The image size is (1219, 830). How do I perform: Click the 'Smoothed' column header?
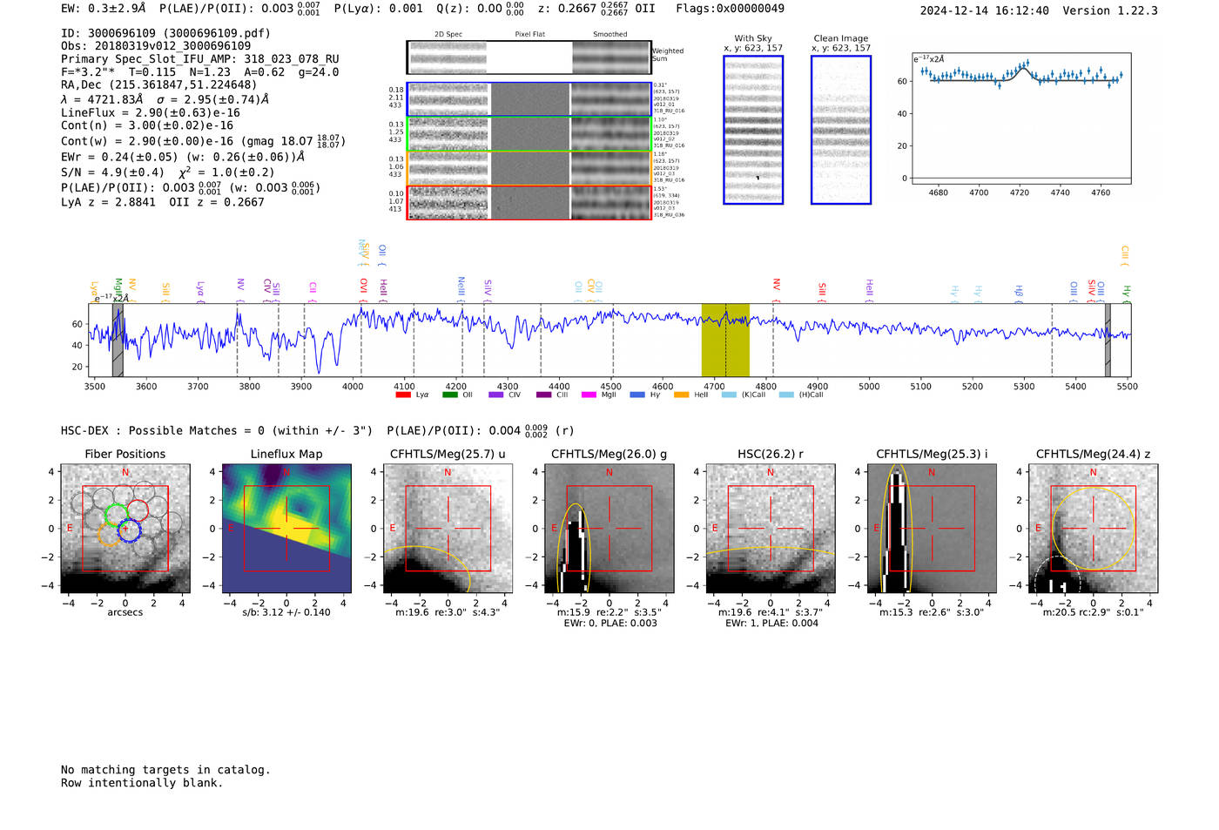[609, 35]
